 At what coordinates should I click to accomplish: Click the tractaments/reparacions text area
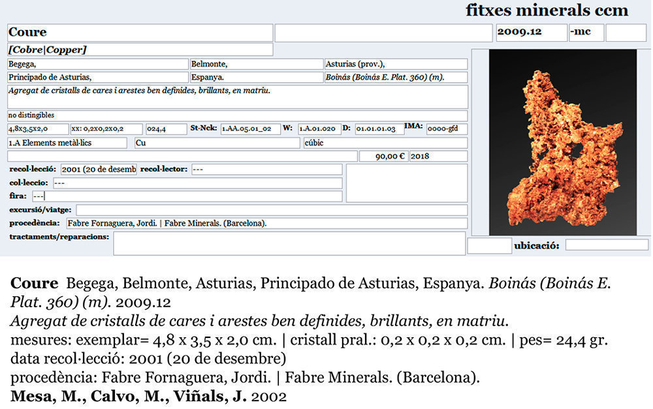pos(289,243)
